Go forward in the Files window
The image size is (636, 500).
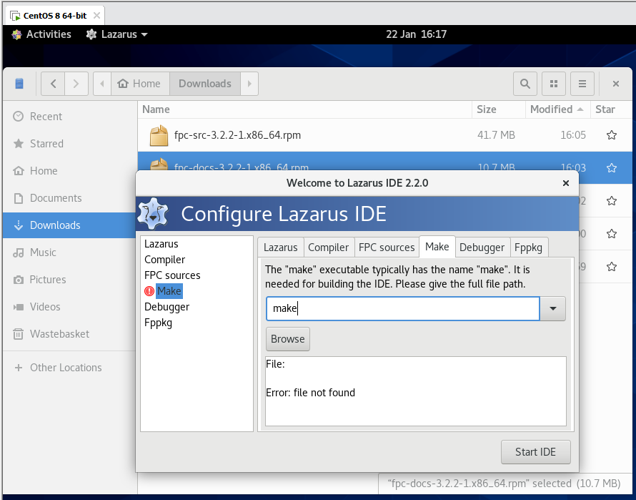click(x=76, y=84)
